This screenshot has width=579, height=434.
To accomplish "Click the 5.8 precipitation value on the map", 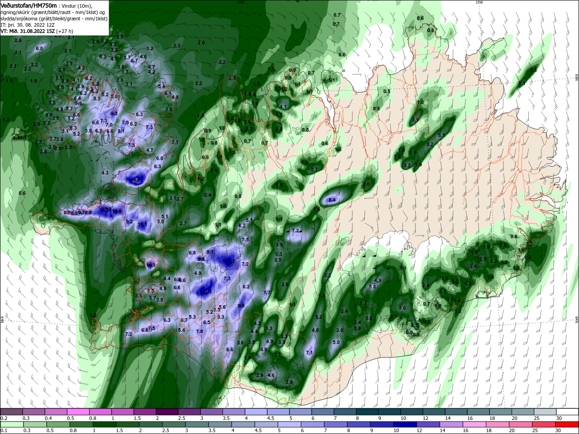I will pyautogui.click(x=373, y=287).
